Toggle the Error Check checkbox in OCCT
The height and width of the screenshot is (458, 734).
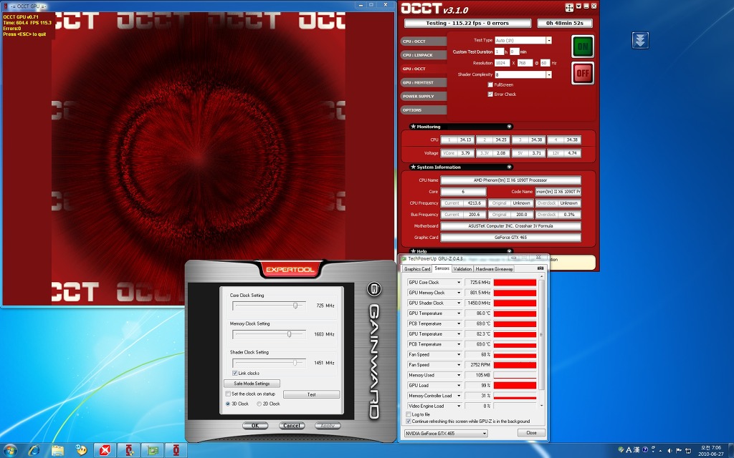point(490,94)
